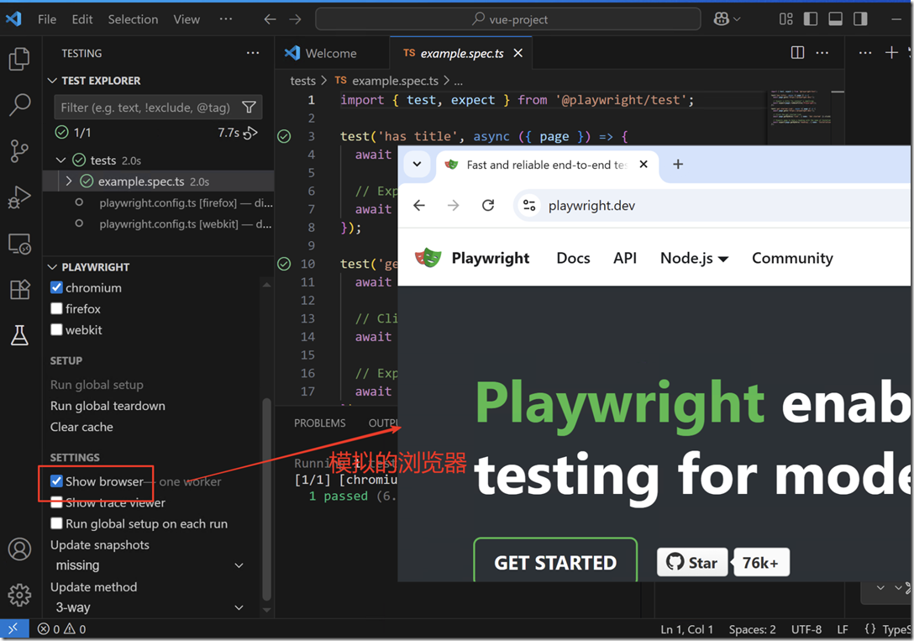Open Community link on Playwright site
Image resolution: width=914 pixels, height=641 pixels.
tap(792, 258)
